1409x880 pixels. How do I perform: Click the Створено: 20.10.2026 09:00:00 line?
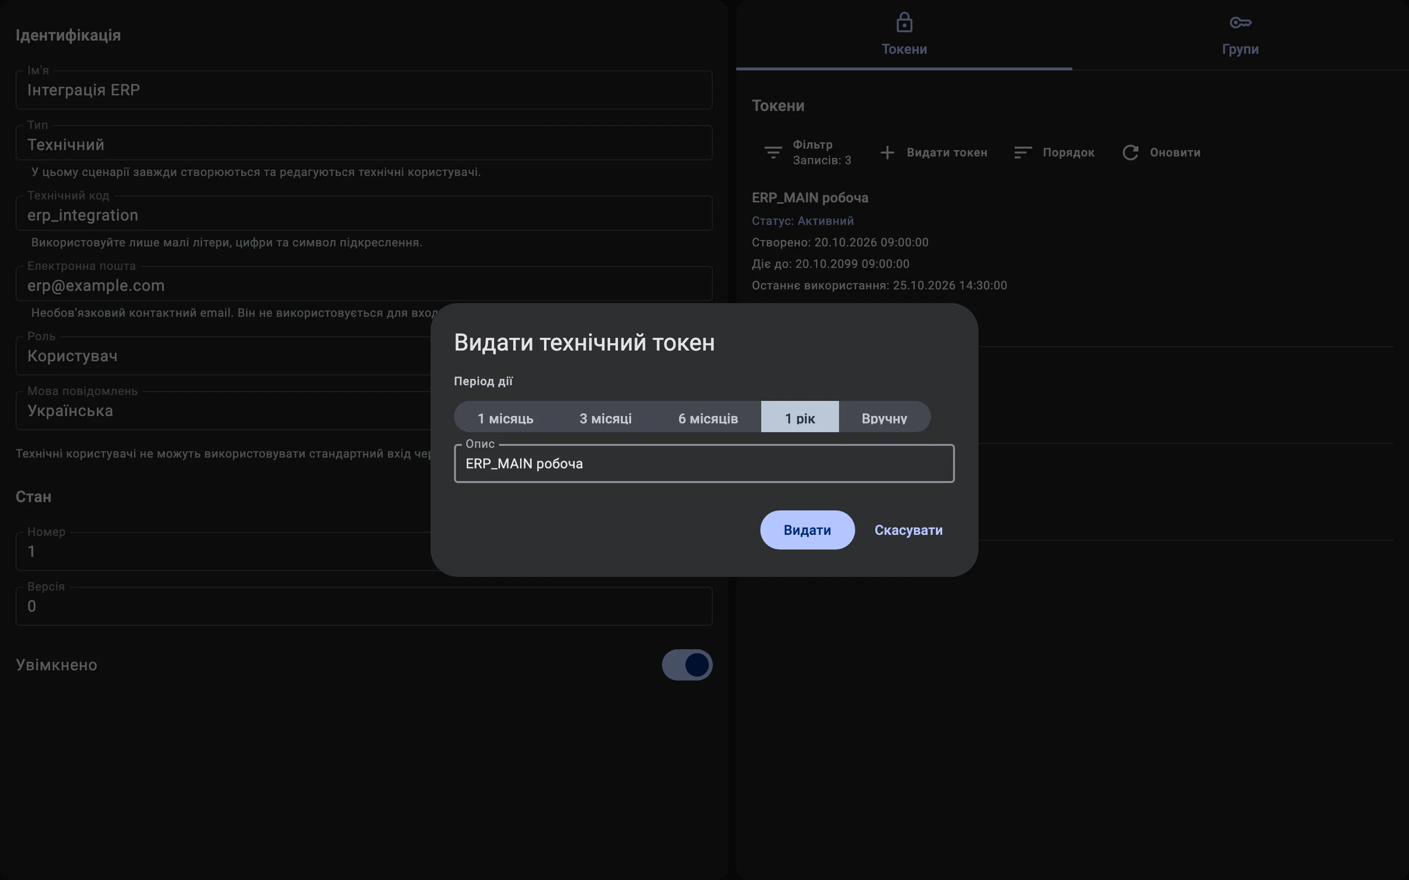840,242
